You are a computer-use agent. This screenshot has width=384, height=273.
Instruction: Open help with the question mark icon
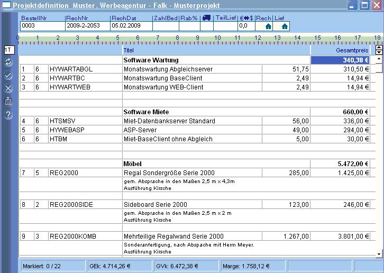point(8,115)
